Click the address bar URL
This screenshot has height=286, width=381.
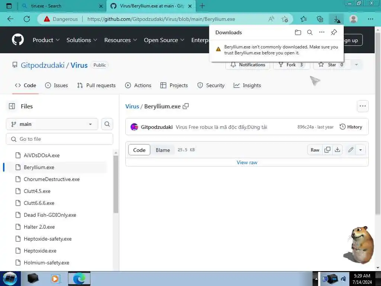coord(161,19)
